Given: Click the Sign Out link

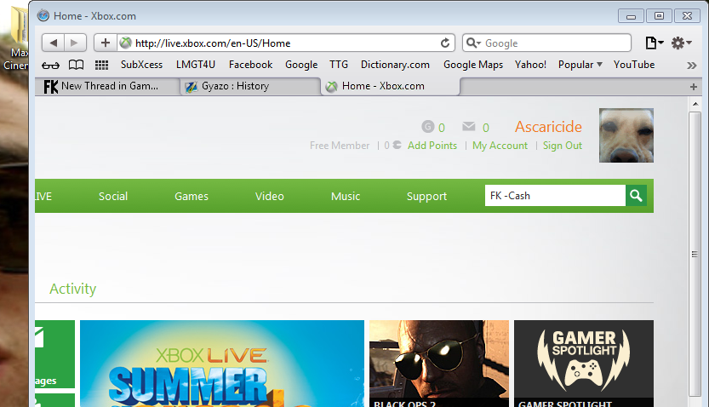Looking at the screenshot, I should 562,145.
